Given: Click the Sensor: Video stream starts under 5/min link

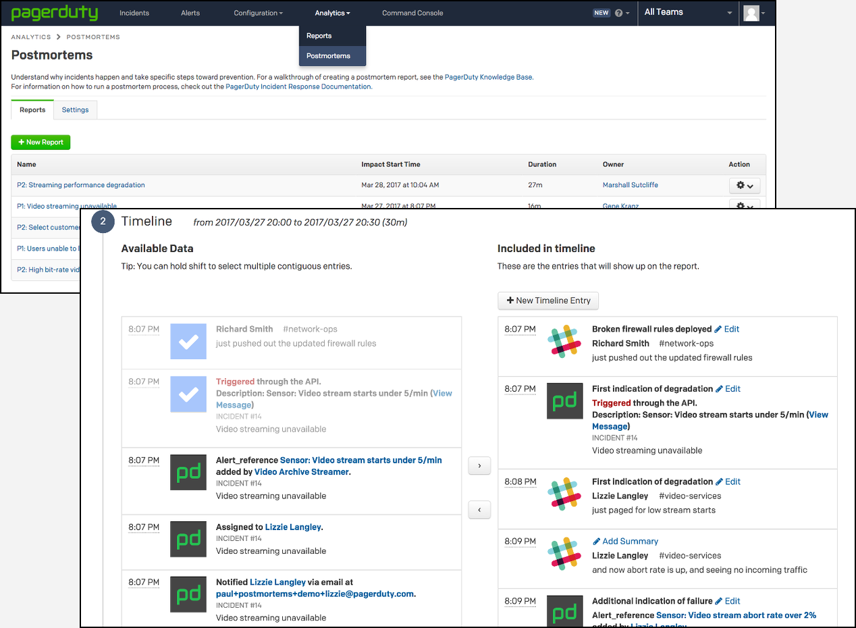Looking at the screenshot, I should tap(361, 460).
